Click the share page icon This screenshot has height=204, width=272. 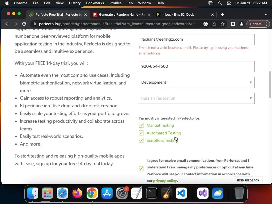pos(214,24)
